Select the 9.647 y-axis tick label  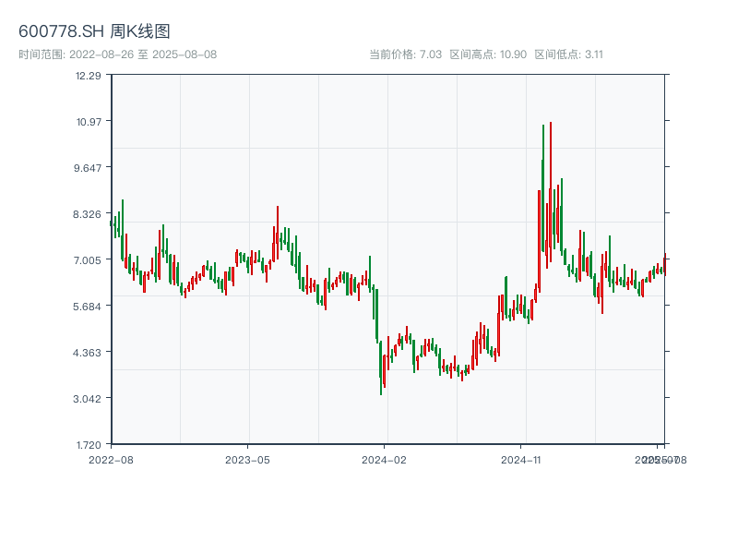(89, 168)
